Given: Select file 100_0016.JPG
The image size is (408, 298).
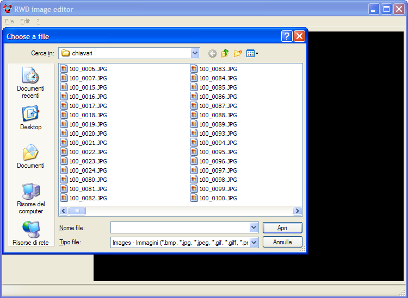Looking at the screenshot, I should 84,97.
